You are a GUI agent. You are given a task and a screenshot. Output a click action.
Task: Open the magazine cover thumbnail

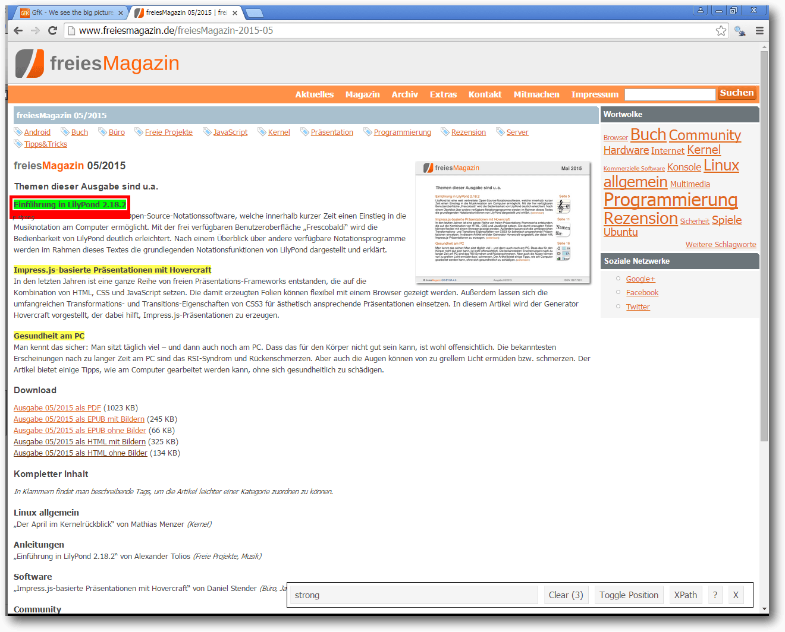[x=503, y=222]
